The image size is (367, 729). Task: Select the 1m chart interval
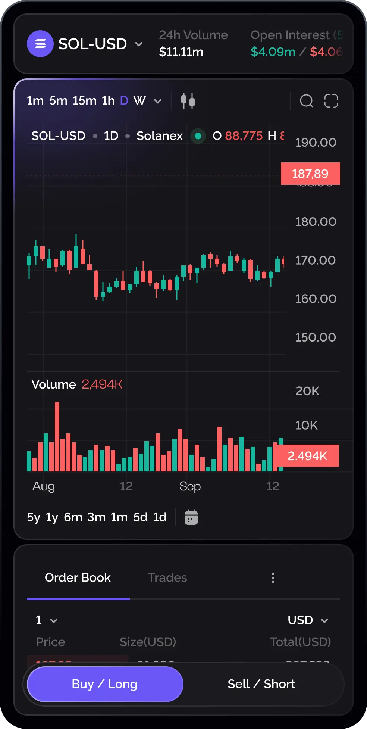[35, 101]
